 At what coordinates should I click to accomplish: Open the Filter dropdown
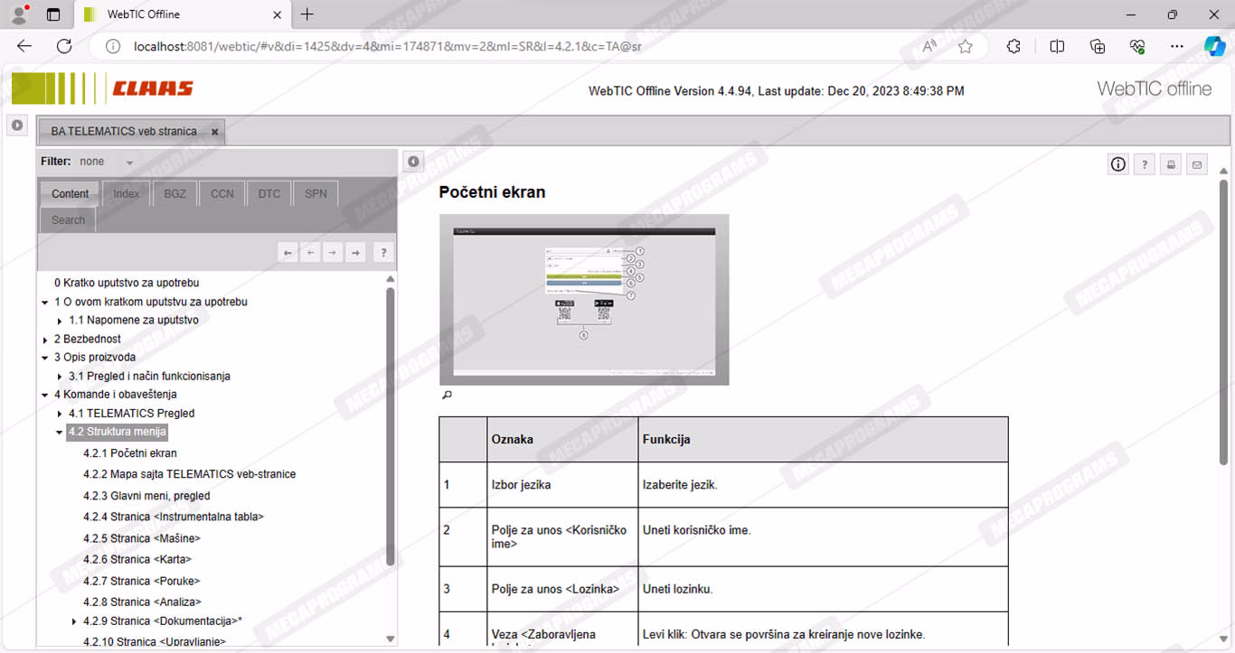[129, 163]
